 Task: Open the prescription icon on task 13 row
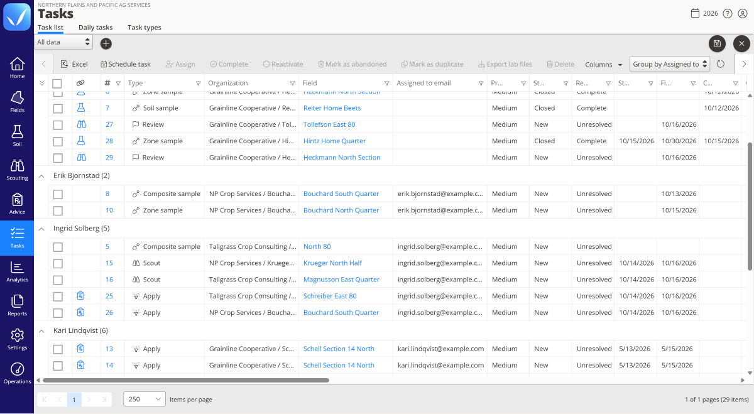(x=80, y=349)
